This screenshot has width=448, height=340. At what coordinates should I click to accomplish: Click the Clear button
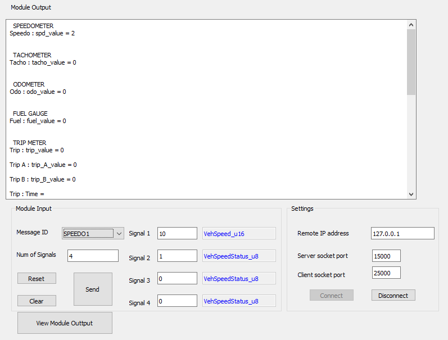click(x=37, y=301)
